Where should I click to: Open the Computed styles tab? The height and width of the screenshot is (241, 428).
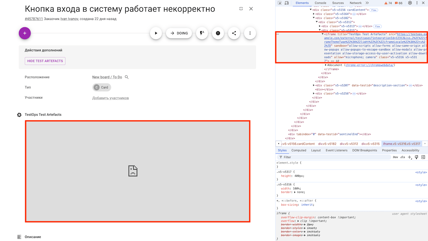click(x=299, y=150)
